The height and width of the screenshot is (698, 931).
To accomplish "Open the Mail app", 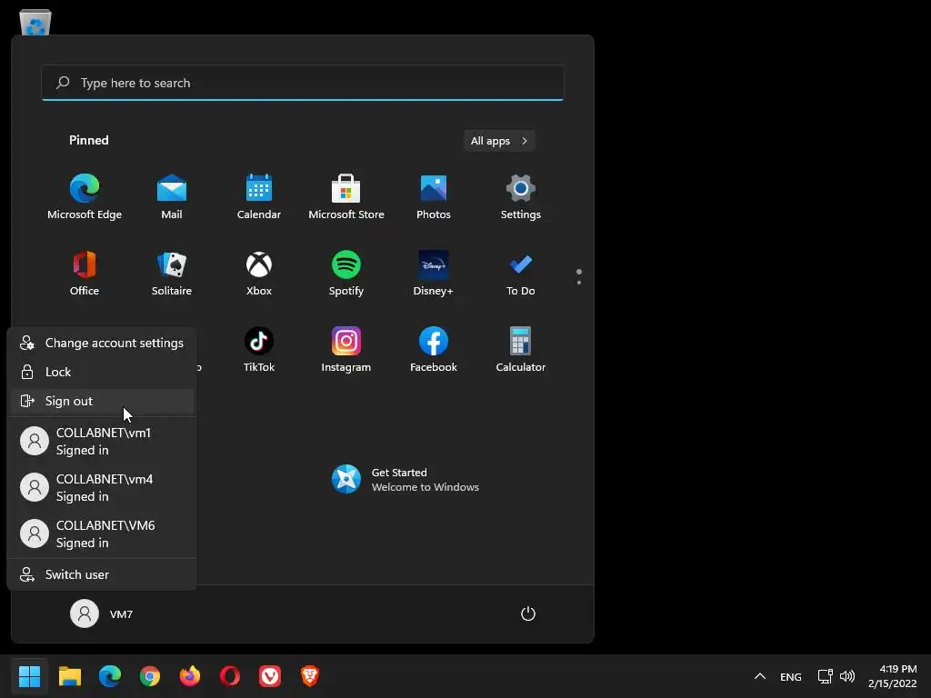I will pos(172,196).
